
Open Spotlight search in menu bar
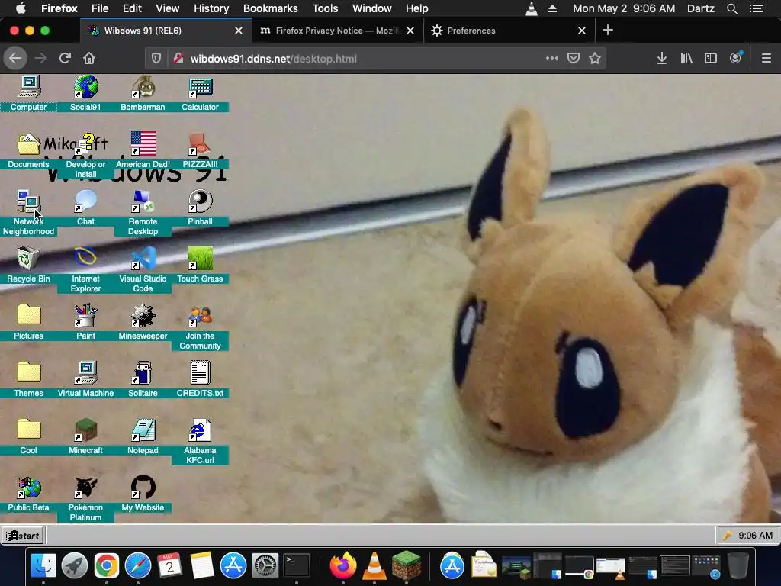click(x=731, y=8)
